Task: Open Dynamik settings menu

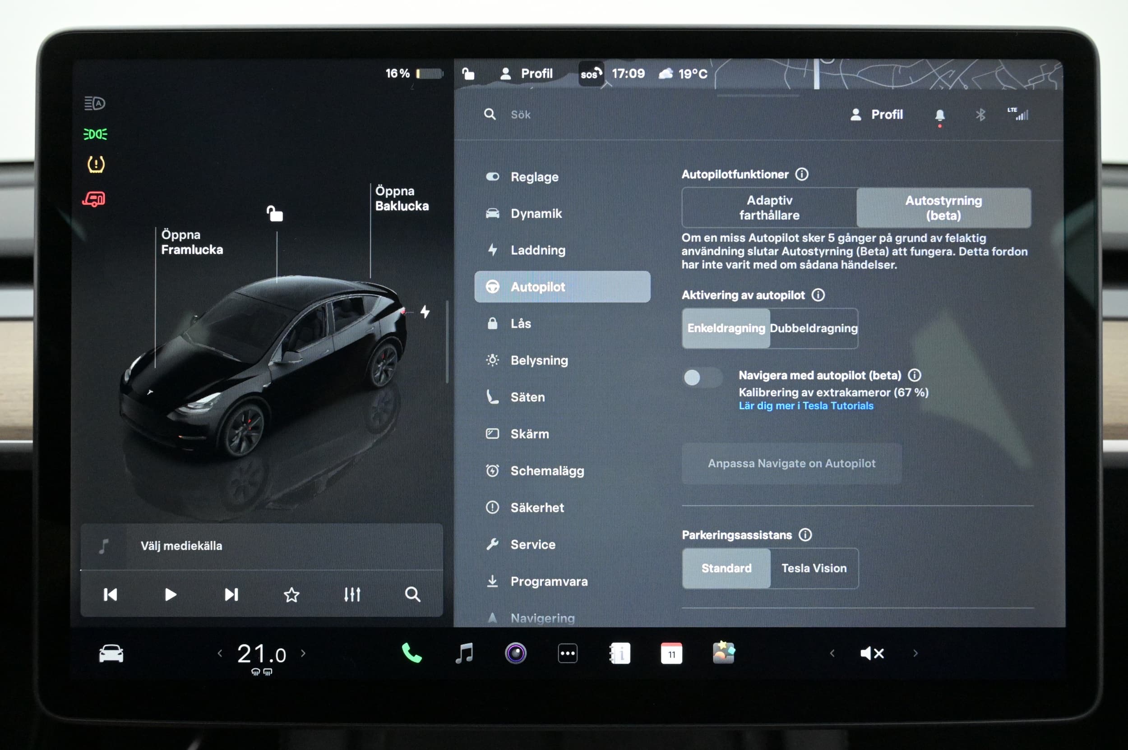Action: 562,213
